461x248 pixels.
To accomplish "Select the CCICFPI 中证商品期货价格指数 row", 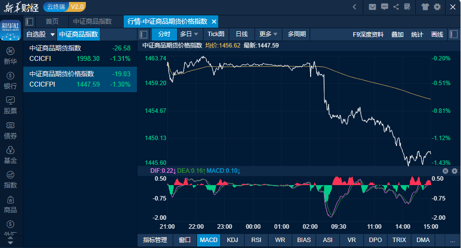I will coord(80,79).
